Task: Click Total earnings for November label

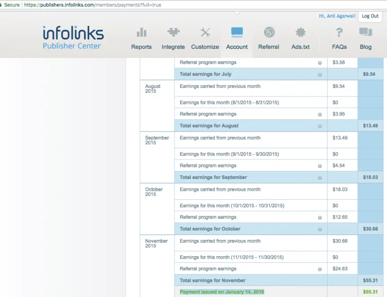Action: [x=213, y=281]
